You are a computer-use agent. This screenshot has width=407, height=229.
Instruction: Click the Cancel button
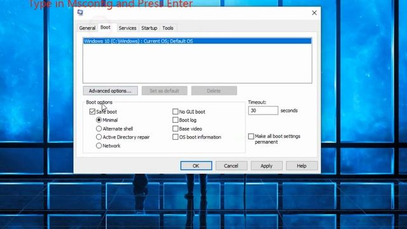coord(231,165)
